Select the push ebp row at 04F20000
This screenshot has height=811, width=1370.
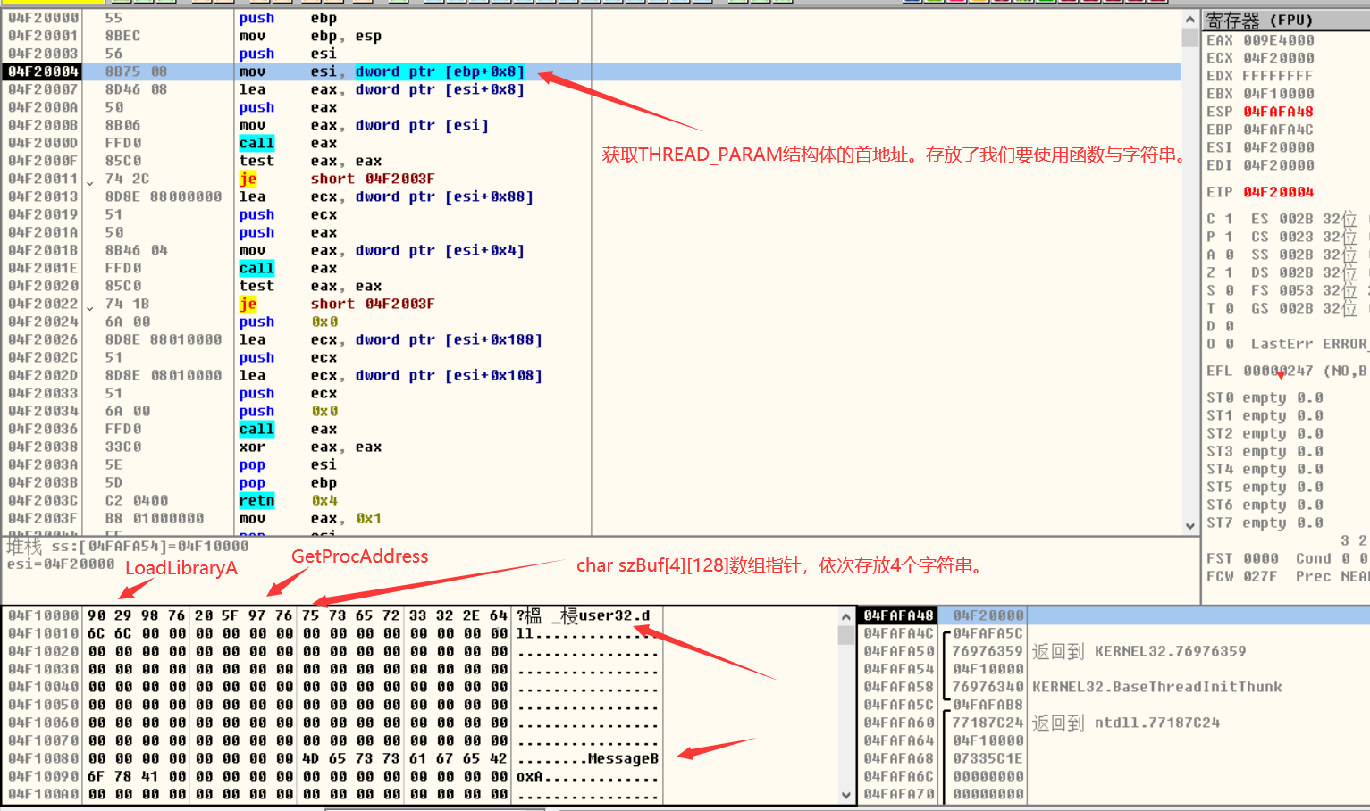click(x=592, y=18)
